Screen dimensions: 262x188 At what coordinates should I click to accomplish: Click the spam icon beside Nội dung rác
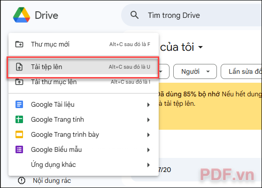22,180
